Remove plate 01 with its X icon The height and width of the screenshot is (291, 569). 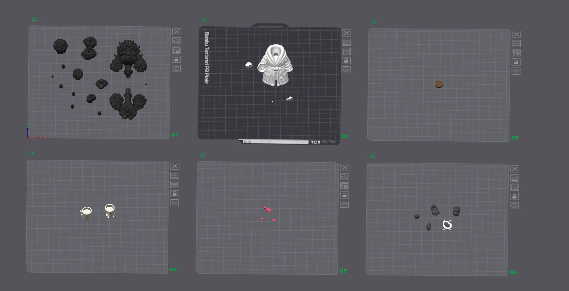coord(177,32)
